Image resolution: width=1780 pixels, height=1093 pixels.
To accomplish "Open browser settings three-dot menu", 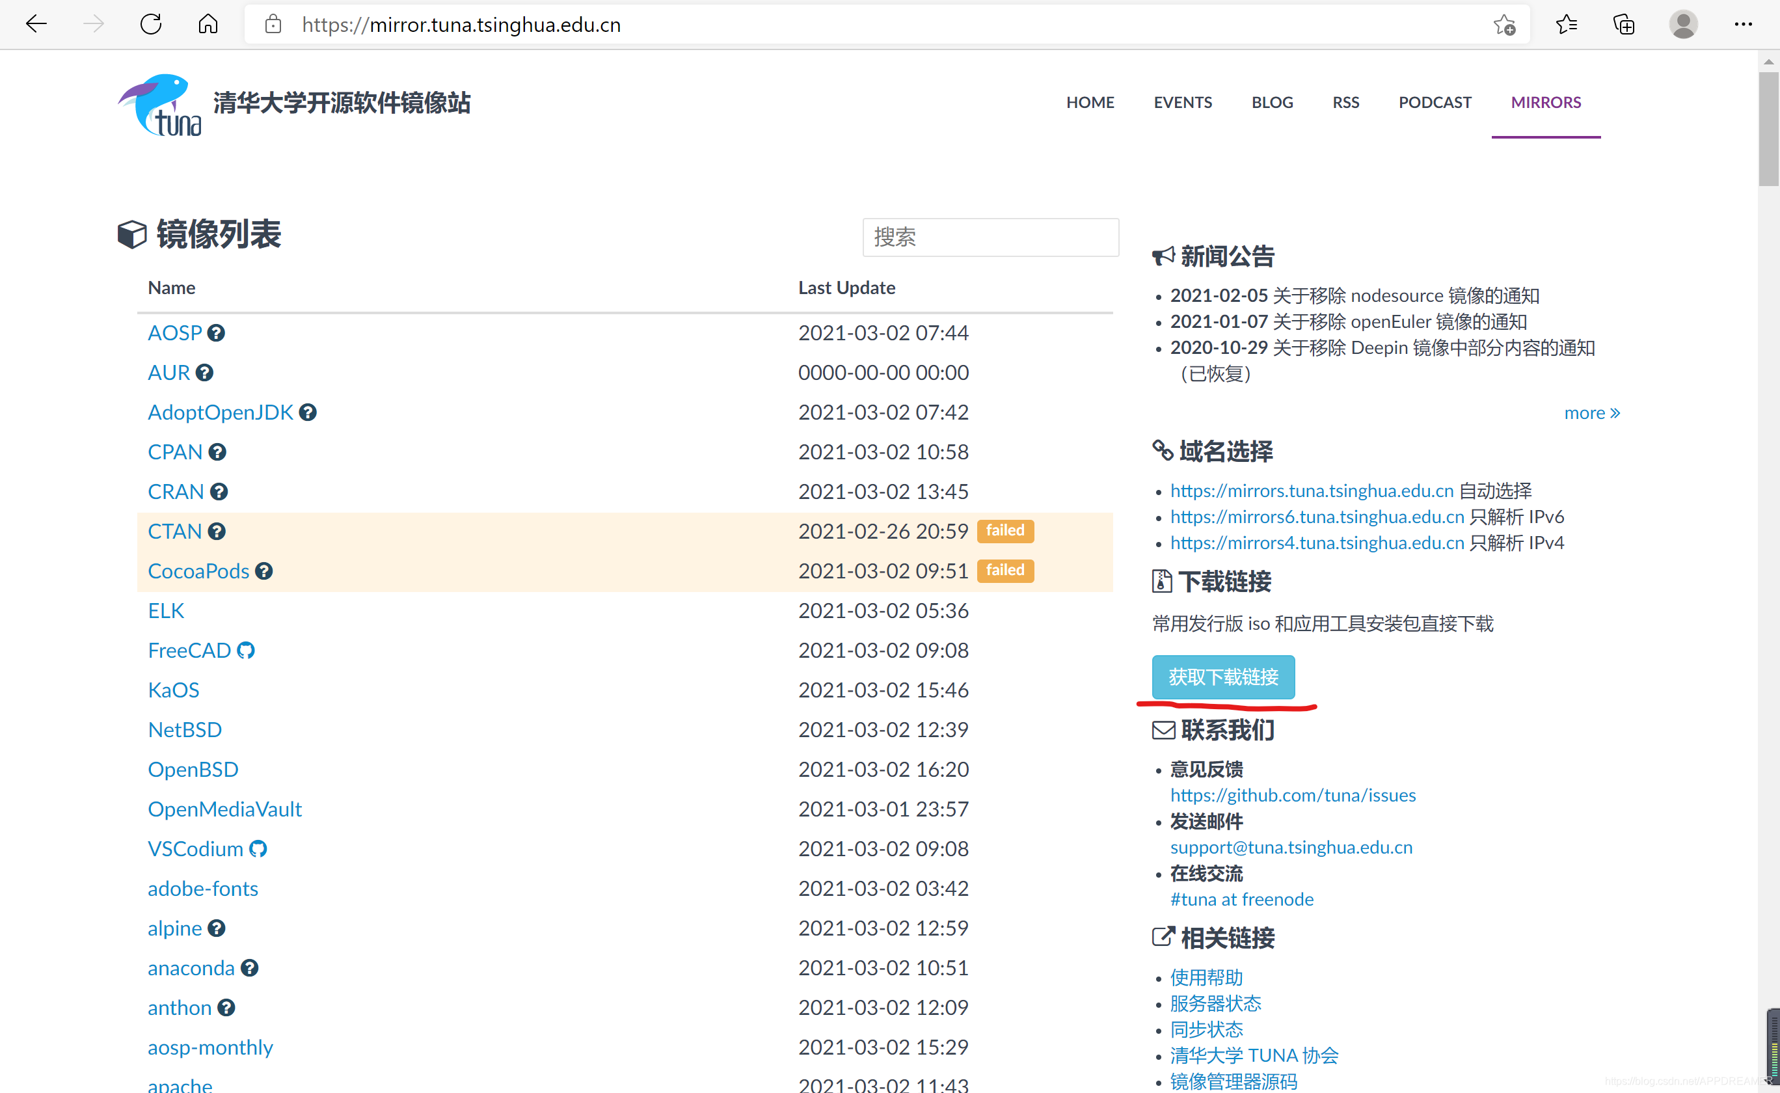I will pos(1742,25).
